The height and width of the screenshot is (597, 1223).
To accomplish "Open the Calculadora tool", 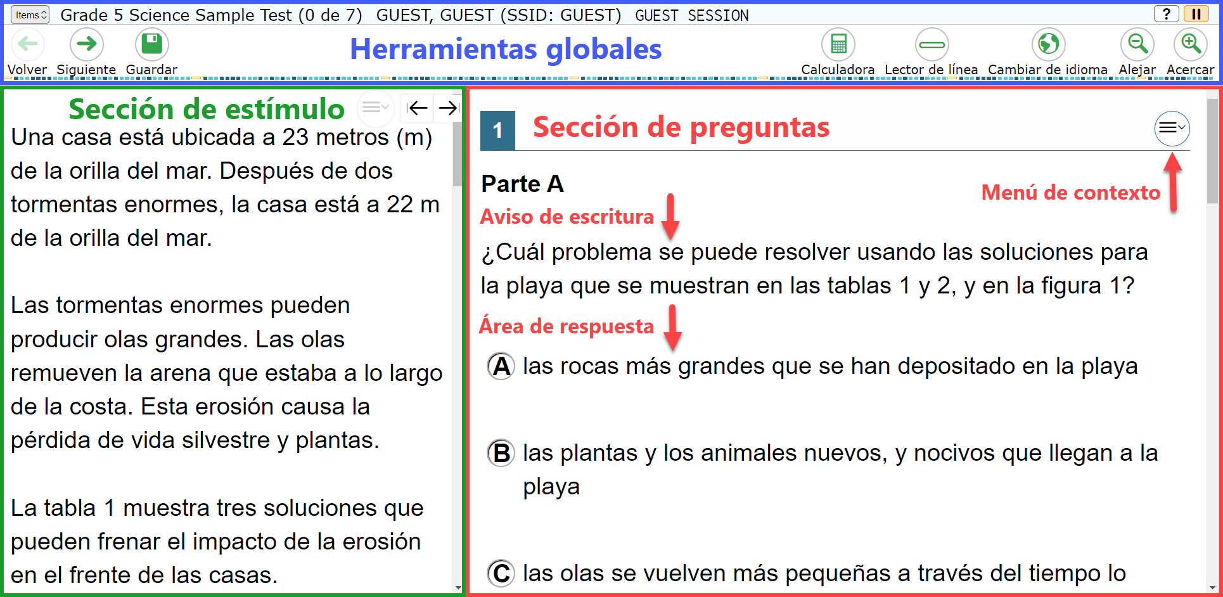I will click(838, 44).
